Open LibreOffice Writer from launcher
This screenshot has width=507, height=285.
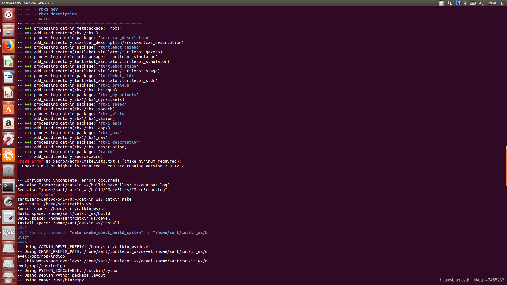coord(8,77)
